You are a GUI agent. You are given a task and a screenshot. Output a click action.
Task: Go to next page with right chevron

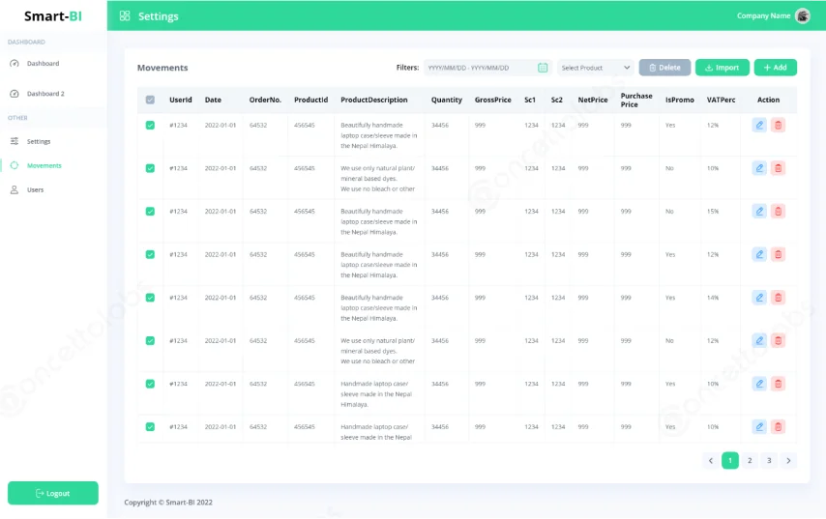788,460
